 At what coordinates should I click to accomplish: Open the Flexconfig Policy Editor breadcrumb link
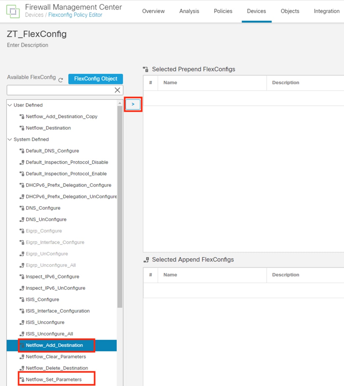75,15
